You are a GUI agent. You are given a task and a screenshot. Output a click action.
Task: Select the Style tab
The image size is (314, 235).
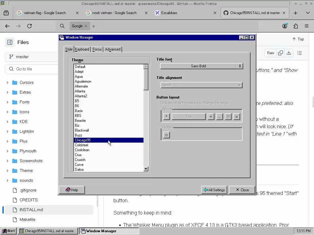tap(69, 49)
